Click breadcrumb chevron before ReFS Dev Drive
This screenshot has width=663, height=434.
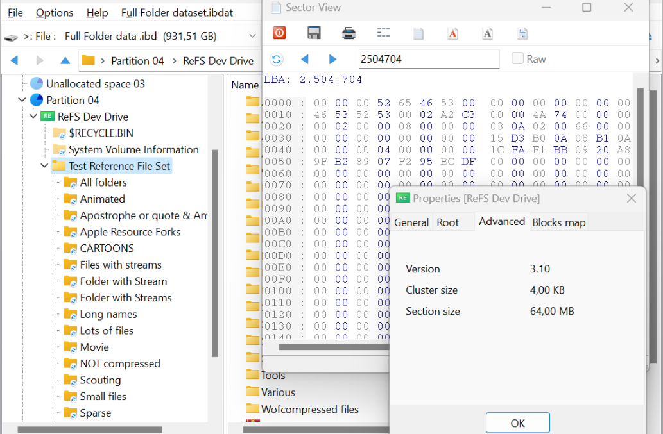pos(174,61)
